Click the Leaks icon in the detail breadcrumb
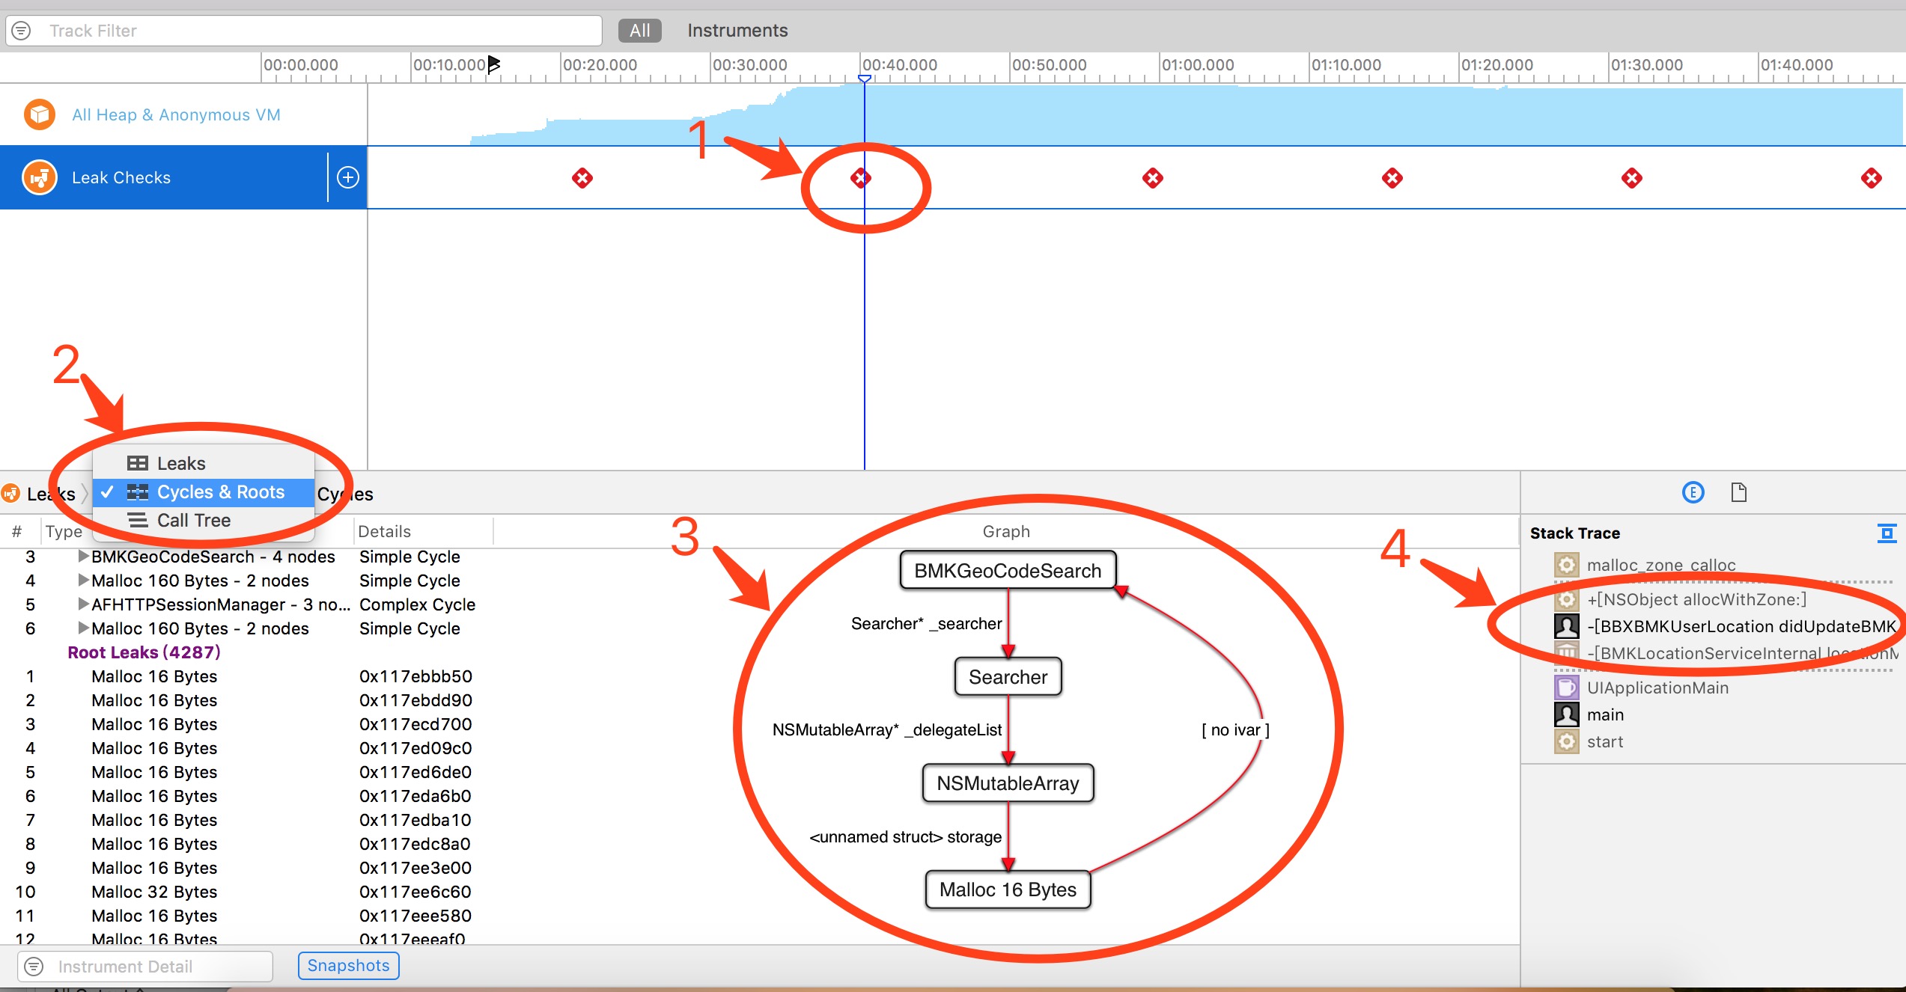Viewport: 1906px width, 992px height. pyautogui.click(x=10, y=494)
